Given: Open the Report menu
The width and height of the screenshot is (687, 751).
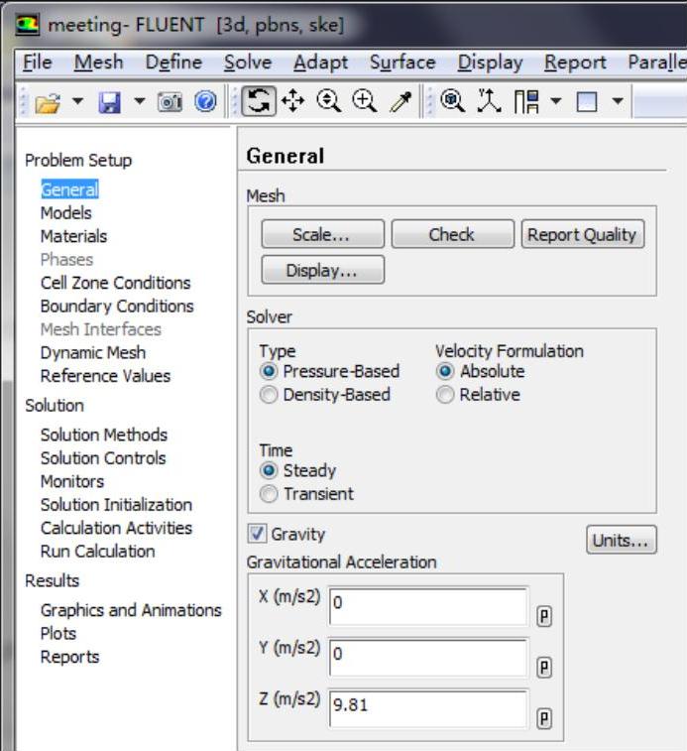Looking at the screenshot, I should point(575,63).
